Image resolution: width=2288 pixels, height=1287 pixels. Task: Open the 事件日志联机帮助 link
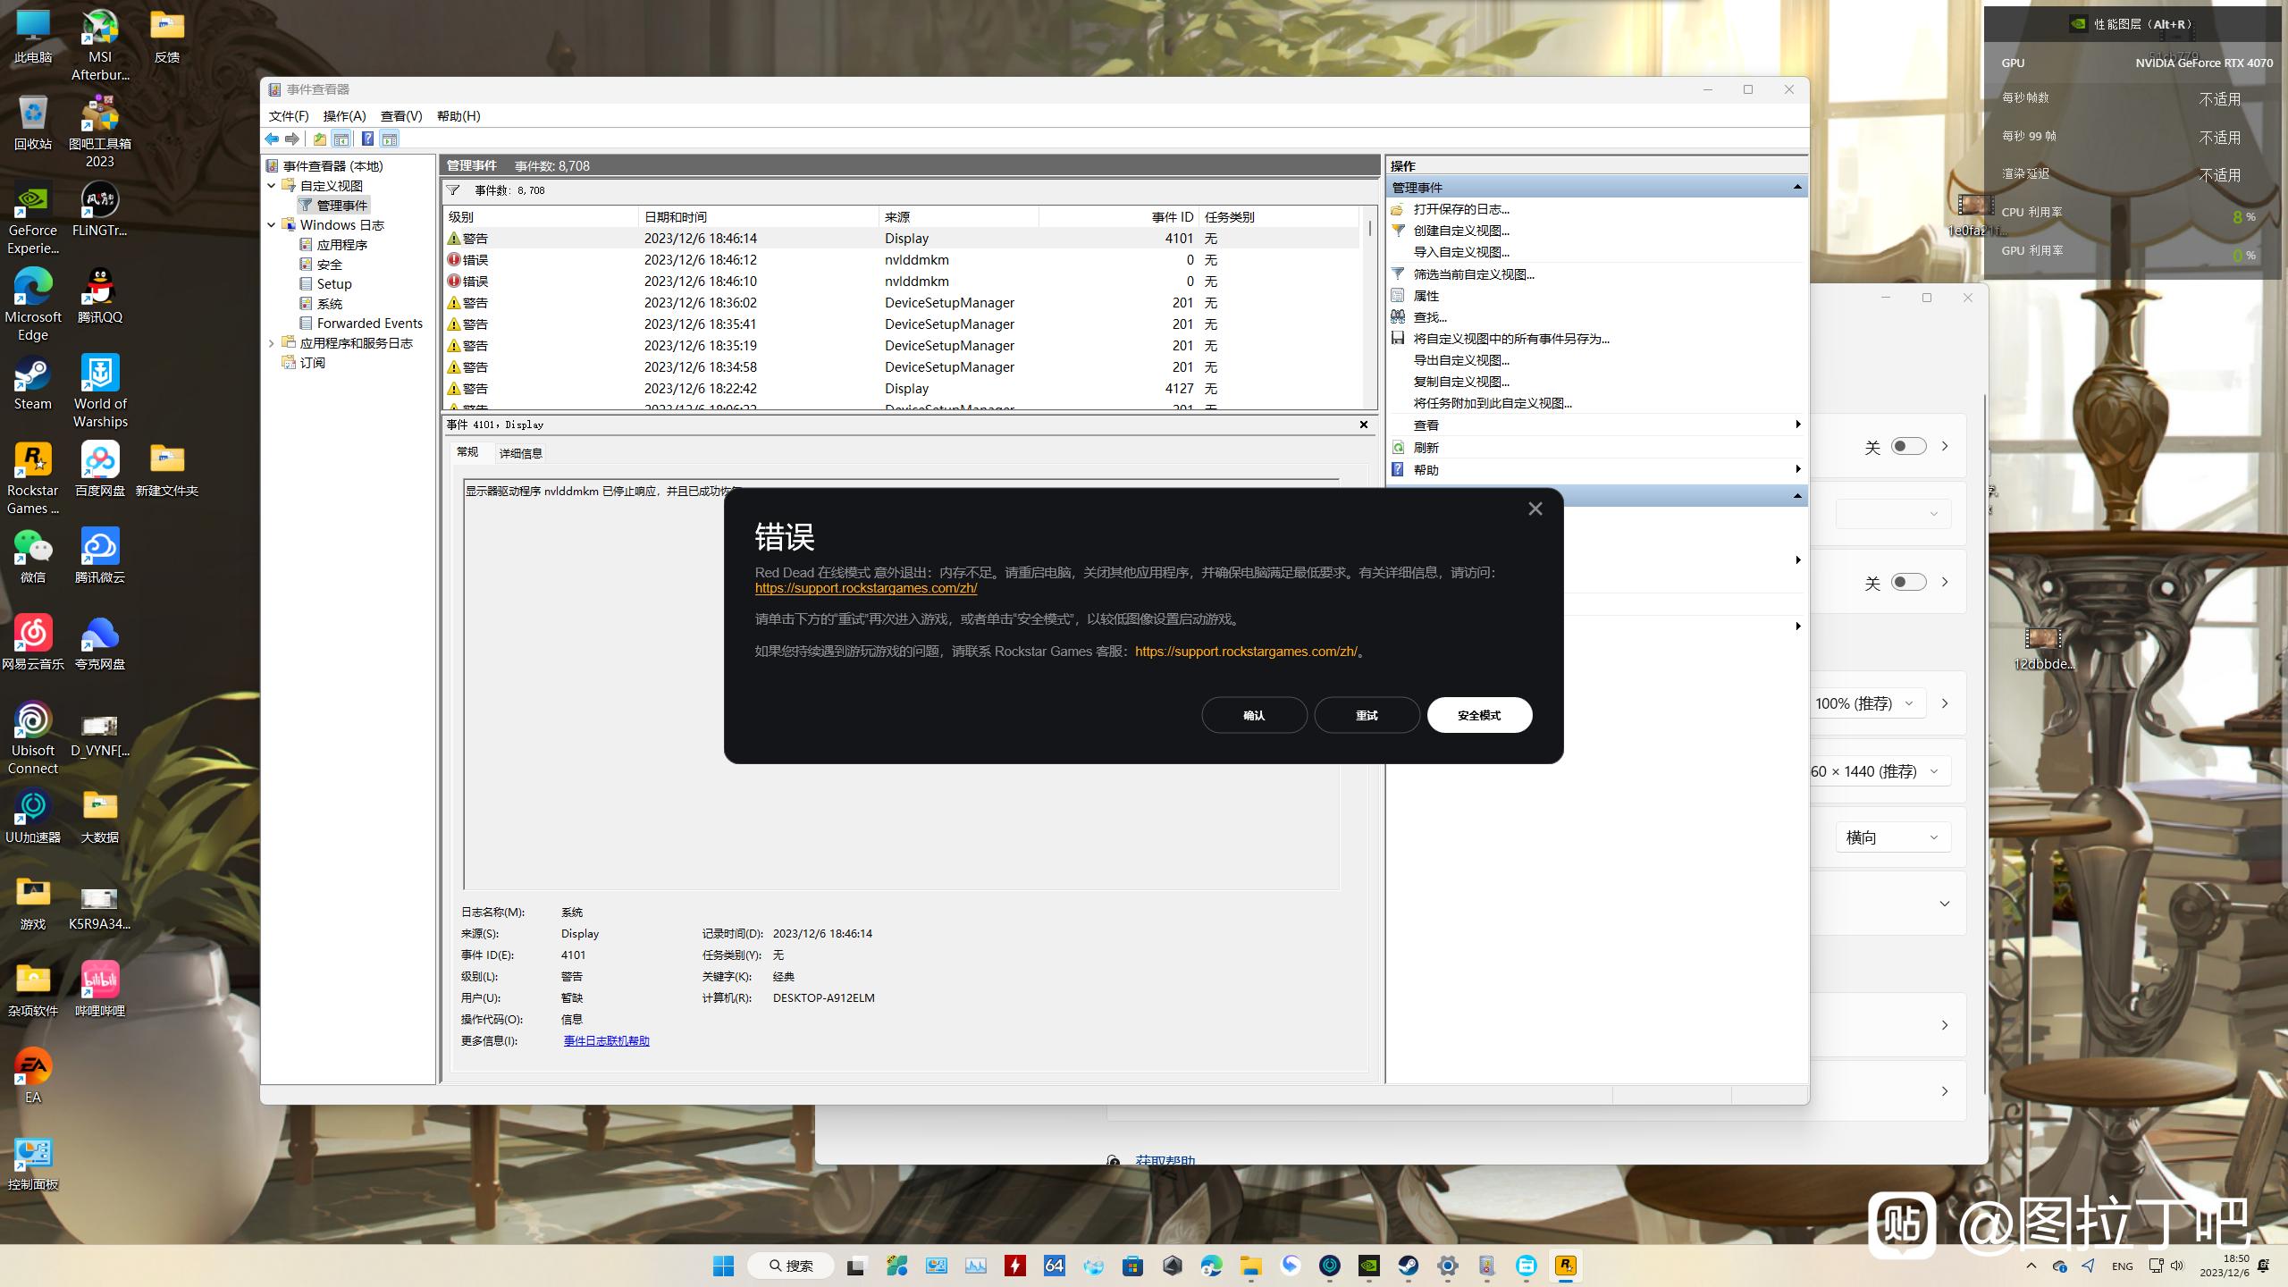tap(607, 1041)
